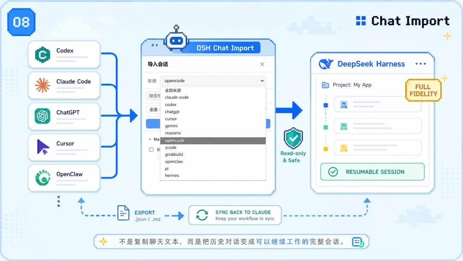The image size is (463, 261).
Task: Click the robot mascot above DSH Chat Import
Action: [x=176, y=39]
